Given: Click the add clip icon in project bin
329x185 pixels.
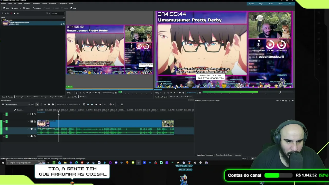Looking at the screenshot, I should coord(3,13).
